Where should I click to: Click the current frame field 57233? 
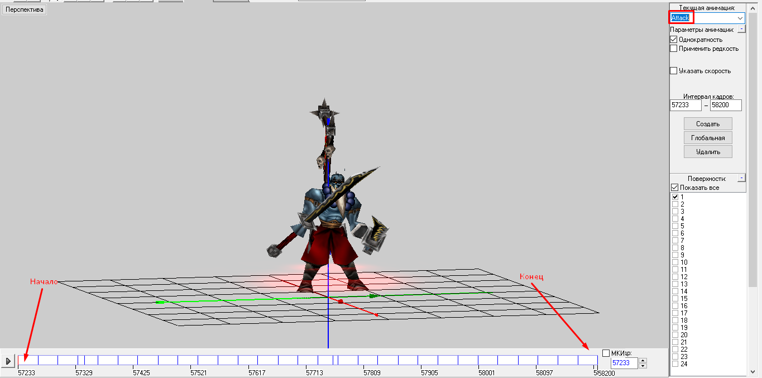[623, 363]
